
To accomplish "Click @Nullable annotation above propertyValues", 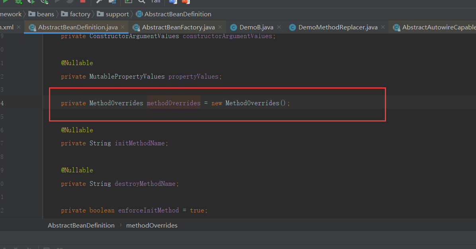I will (x=77, y=63).
